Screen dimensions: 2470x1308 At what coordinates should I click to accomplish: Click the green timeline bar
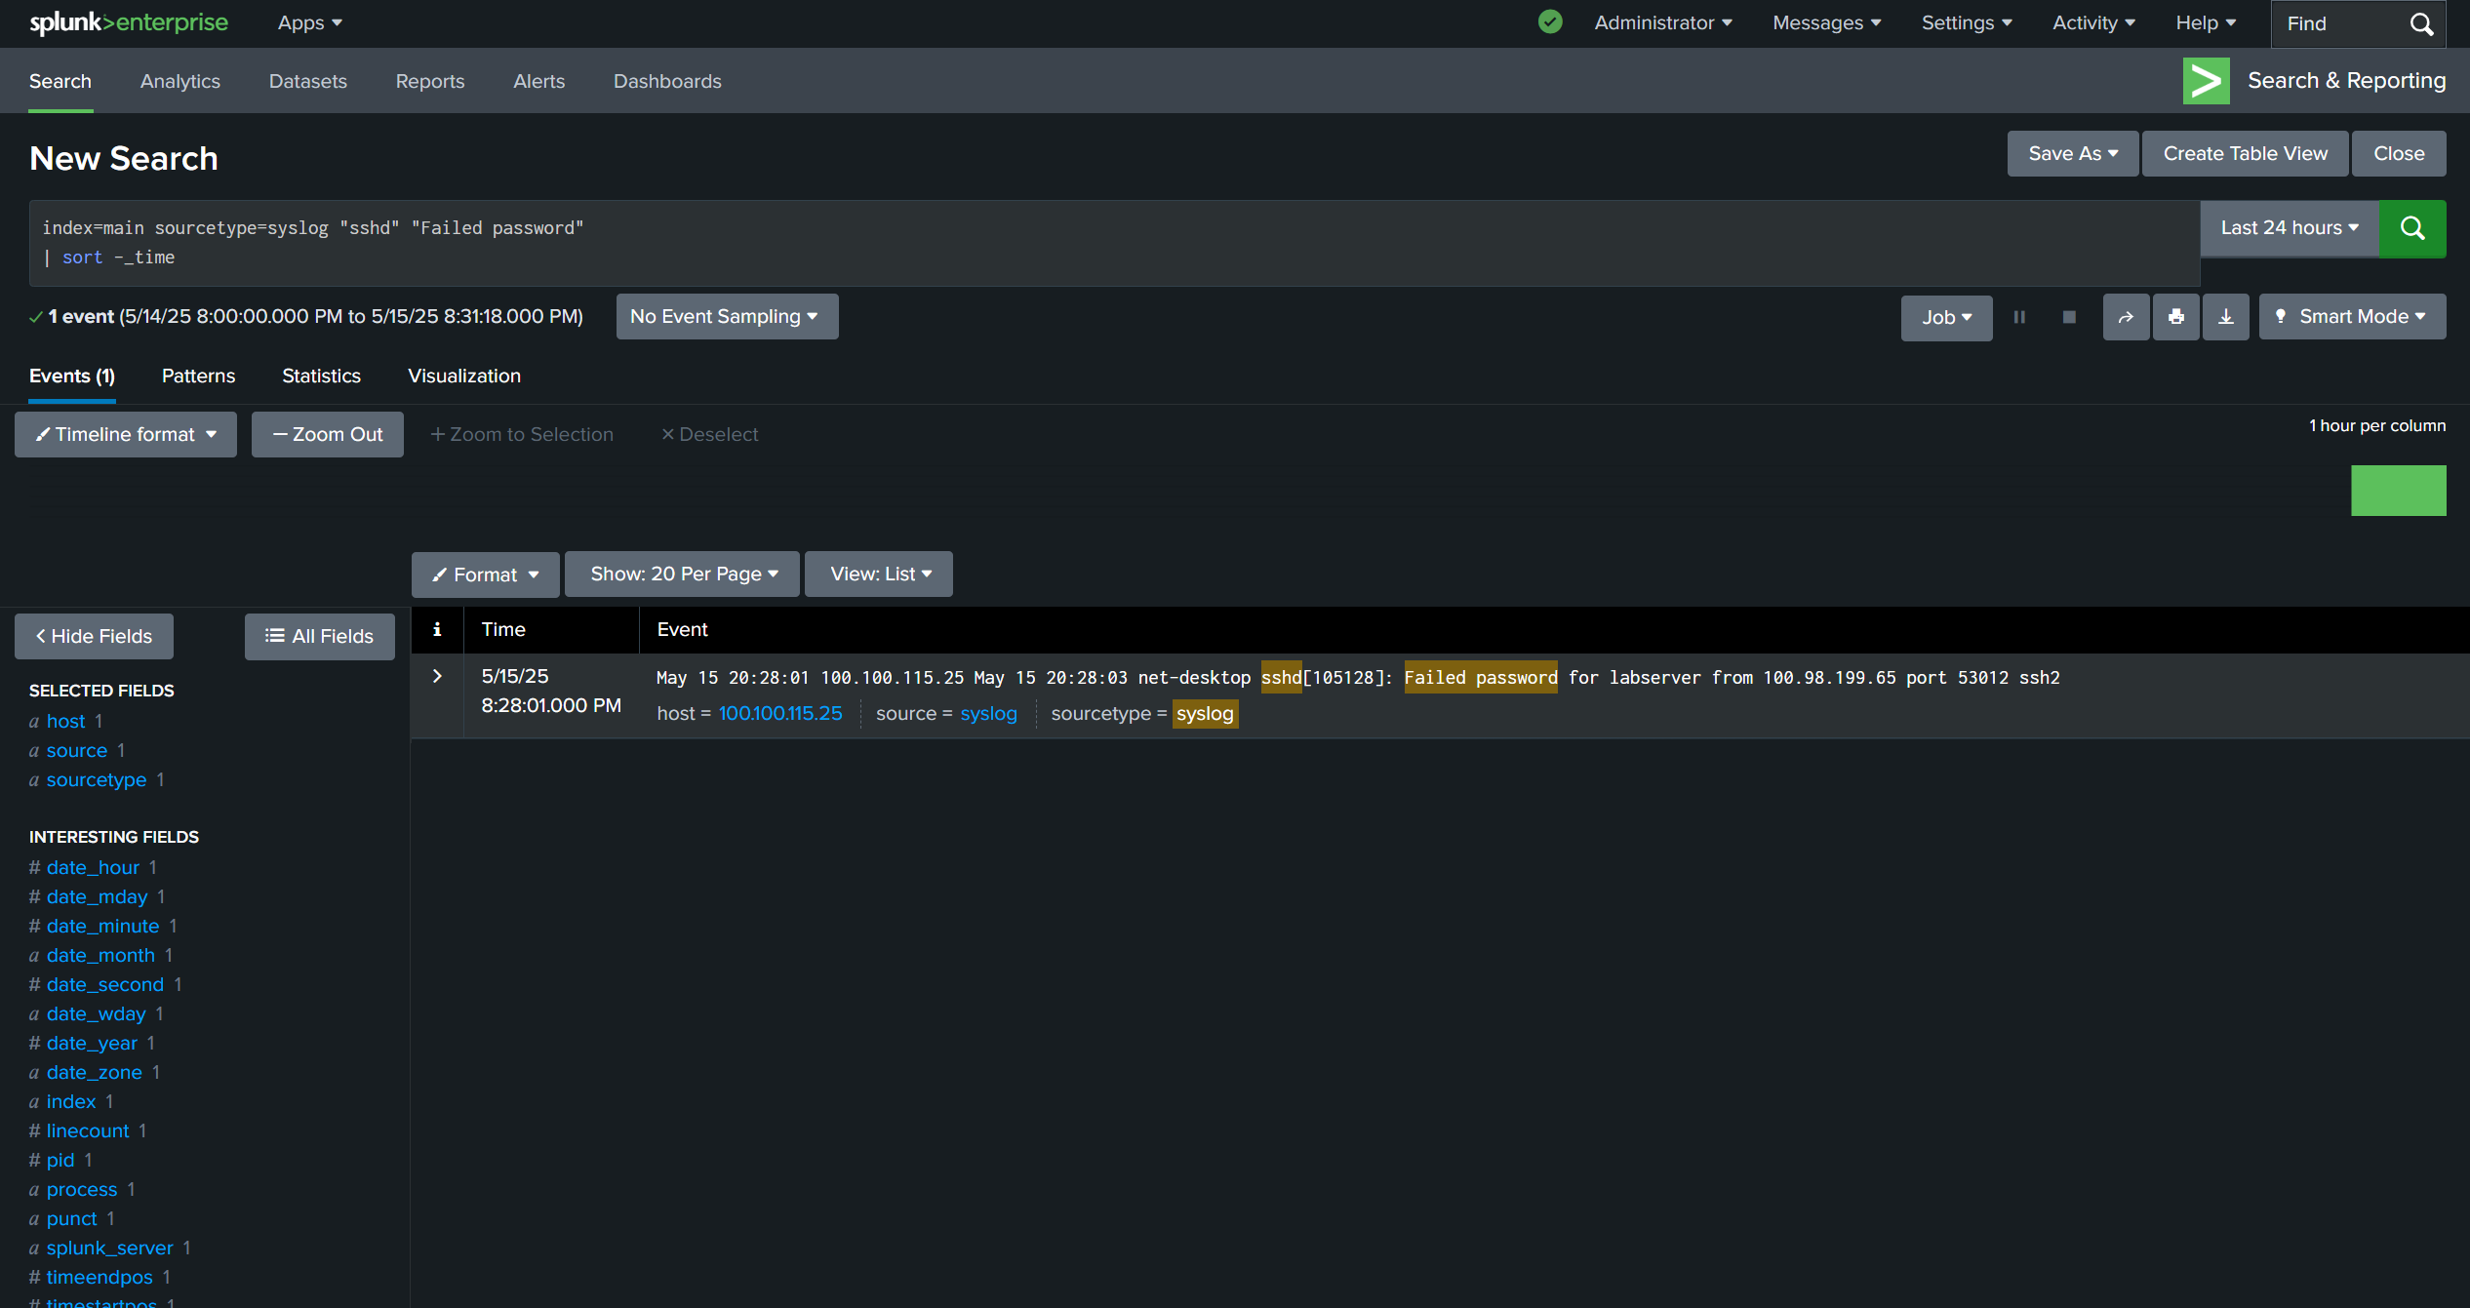tap(2398, 491)
